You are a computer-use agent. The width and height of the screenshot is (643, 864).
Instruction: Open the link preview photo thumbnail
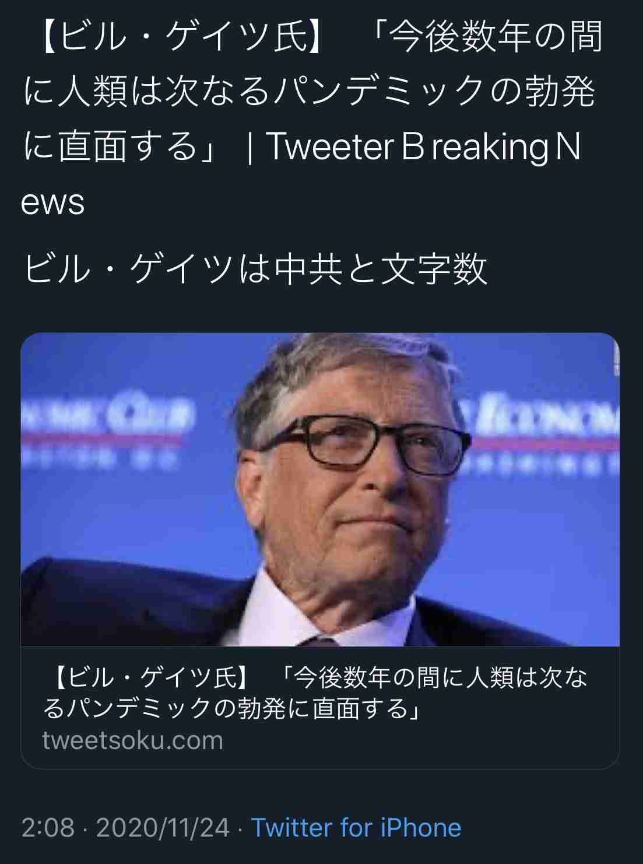pos(320,489)
